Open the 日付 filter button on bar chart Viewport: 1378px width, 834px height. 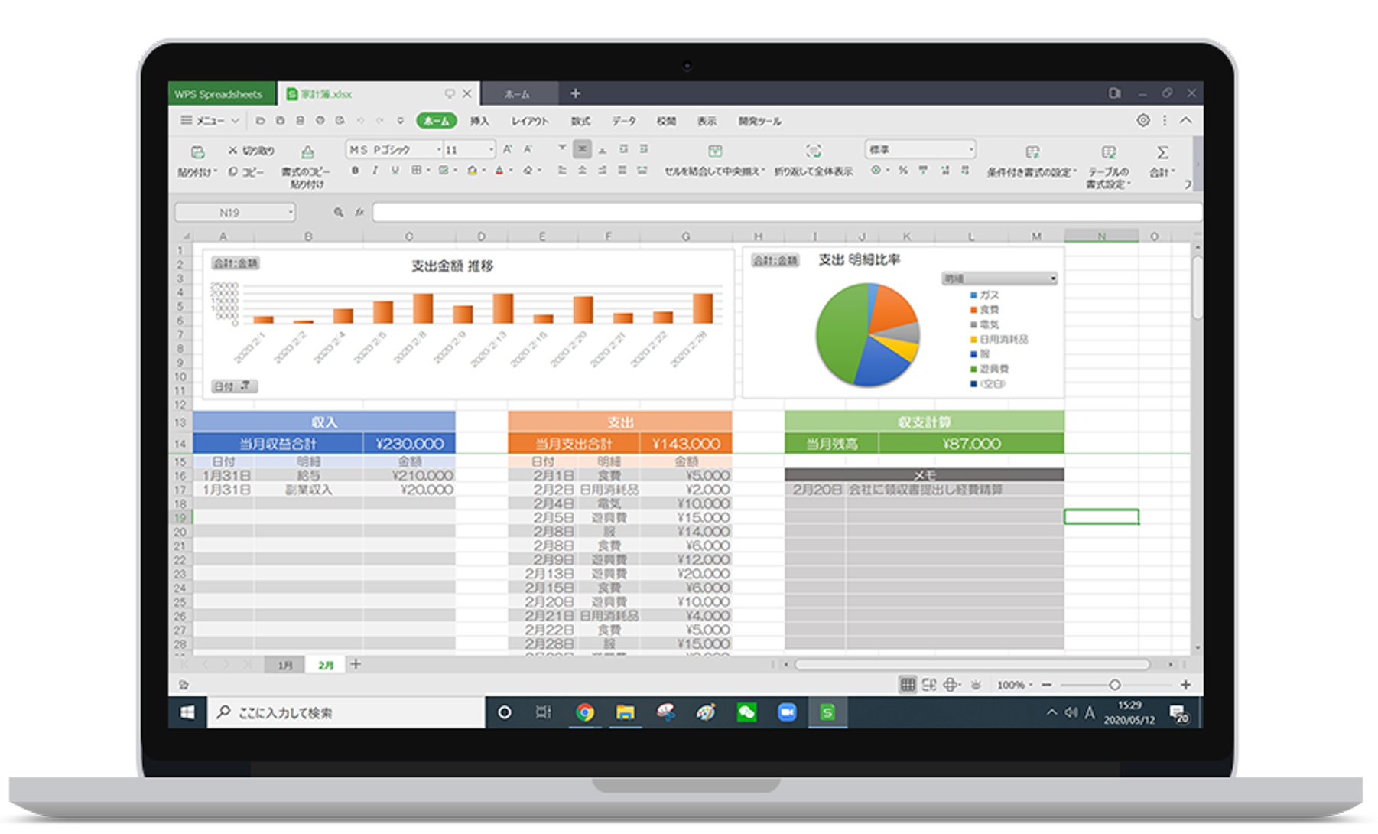click(234, 386)
